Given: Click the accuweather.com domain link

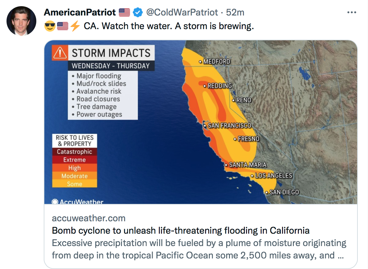Looking at the screenshot, I should coord(89,218).
